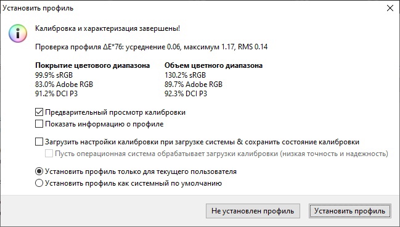
Task: Uncheck Предварительный просмотр калибровки checkbox
Action: click(39, 112)
